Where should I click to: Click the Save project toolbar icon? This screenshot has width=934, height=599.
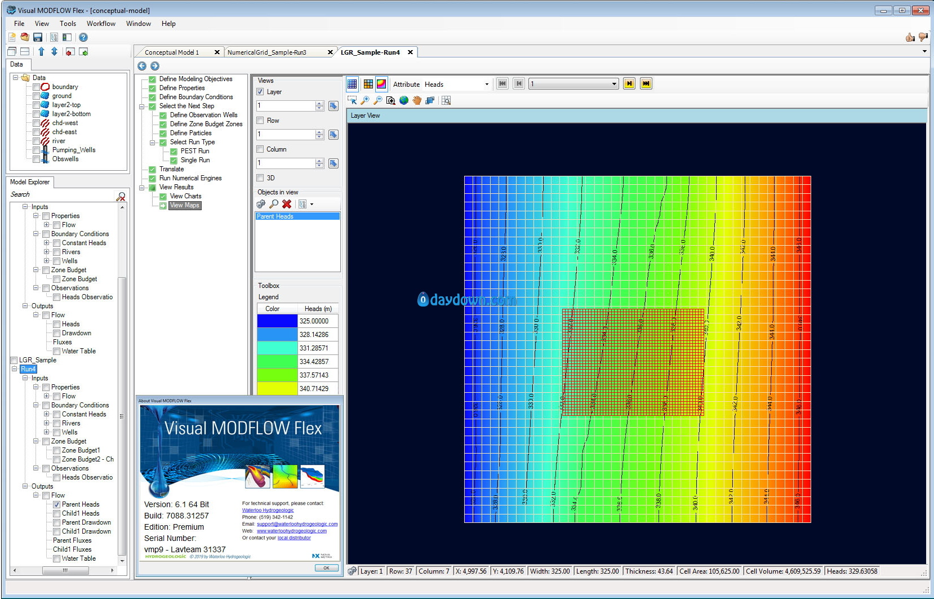(38, 37)
